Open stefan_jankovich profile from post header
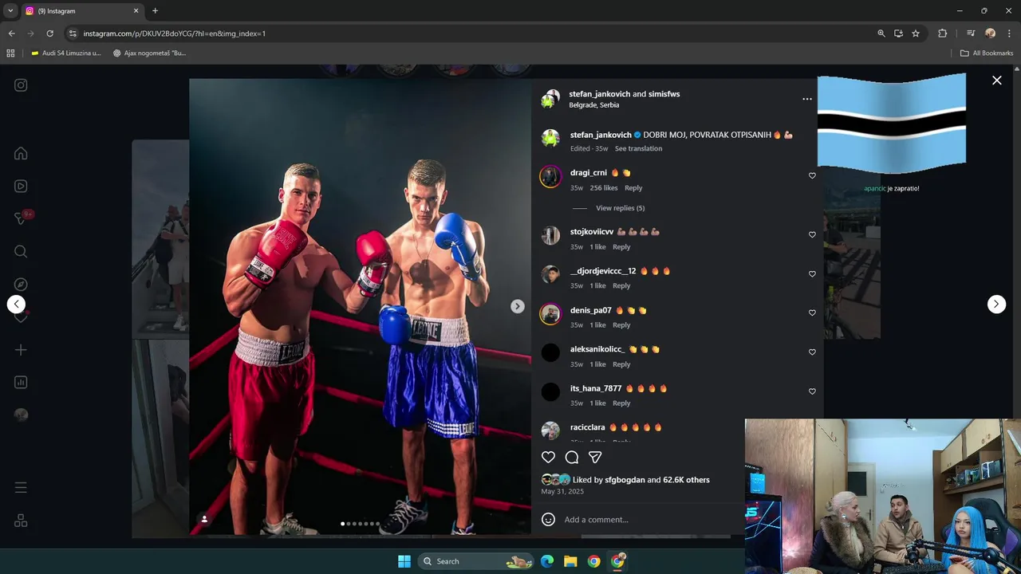This screenshot has height=574, width=1021. [599, 94]
